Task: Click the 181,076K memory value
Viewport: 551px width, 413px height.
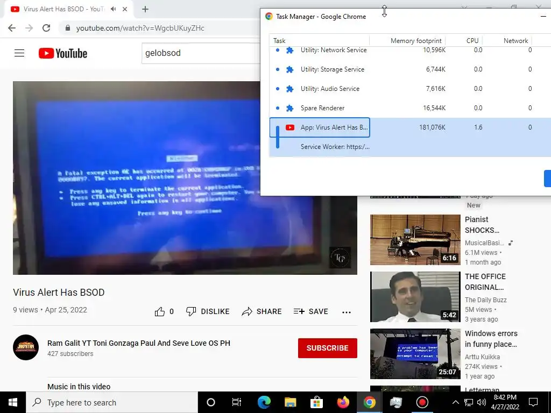Action: tap(432, 127)
